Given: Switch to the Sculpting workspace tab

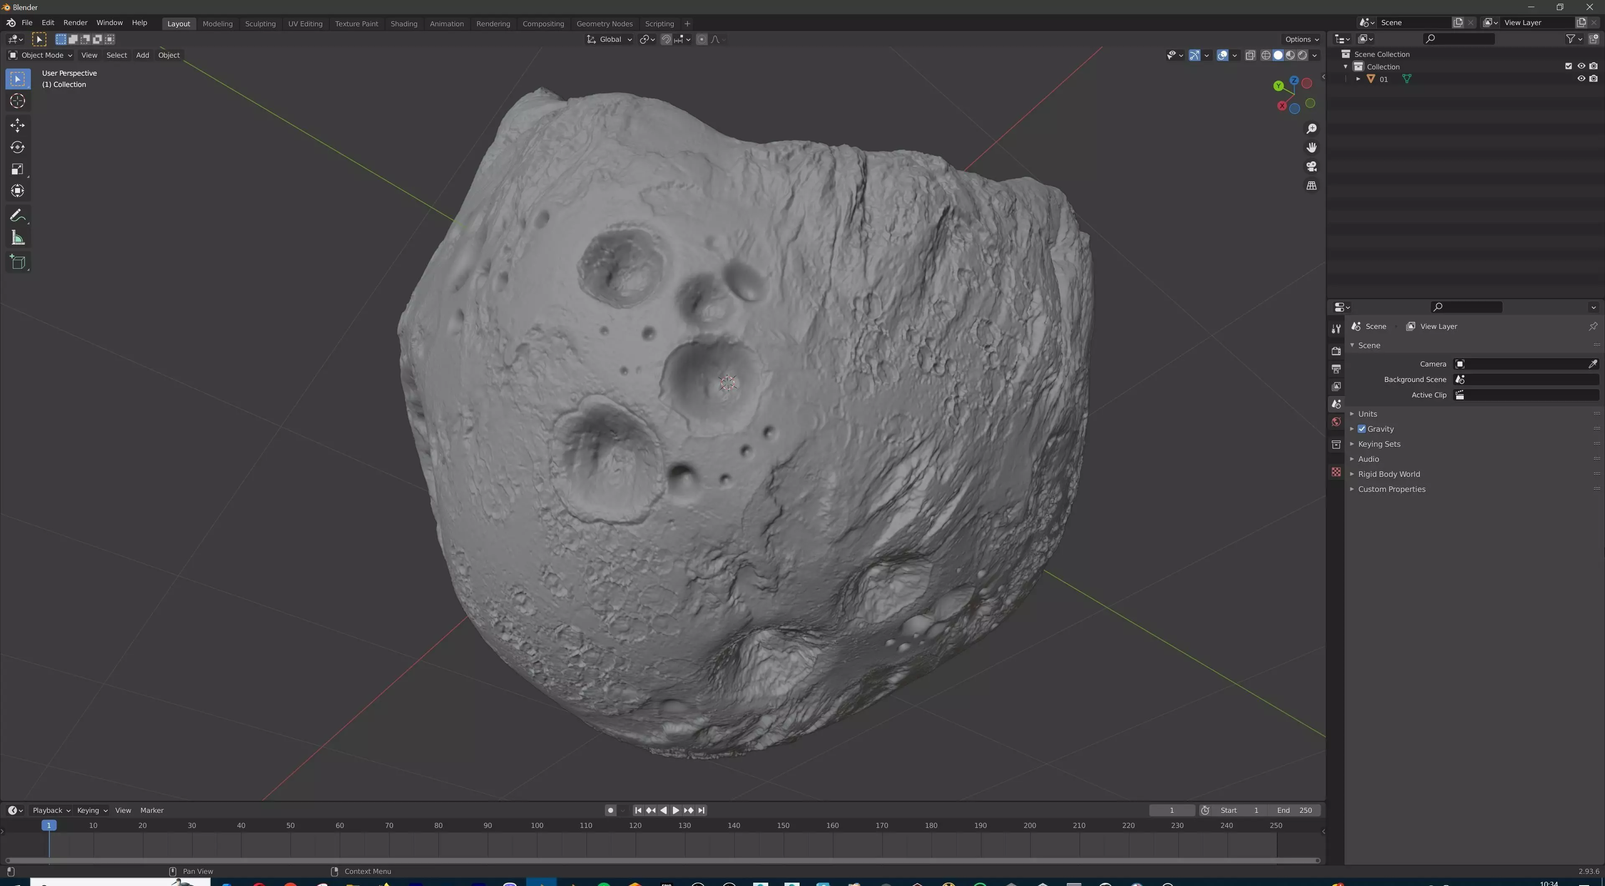Looking at the screenshot, I should [260, 24].
